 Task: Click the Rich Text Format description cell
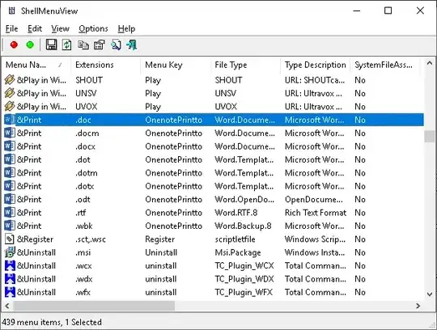pos(316,213)
